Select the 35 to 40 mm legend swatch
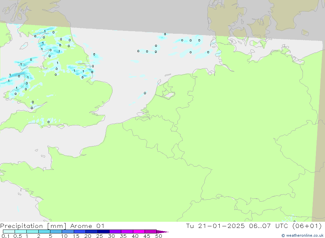The image size is (325, 238). [127, 232]
